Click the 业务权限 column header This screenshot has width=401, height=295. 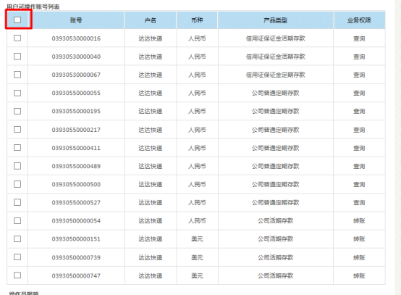359,20
